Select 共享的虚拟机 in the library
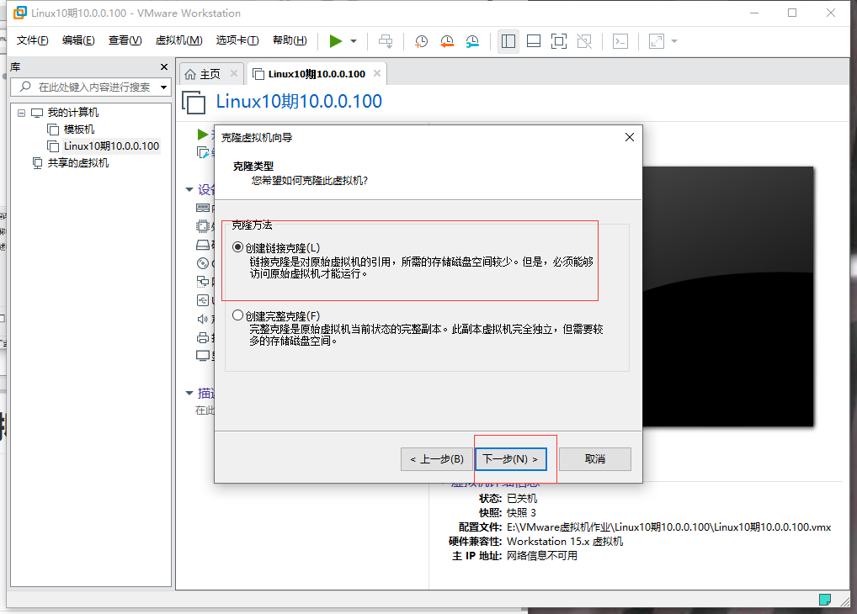The width and height of the screenshot is (857, 614). click(x=78, y=163)
